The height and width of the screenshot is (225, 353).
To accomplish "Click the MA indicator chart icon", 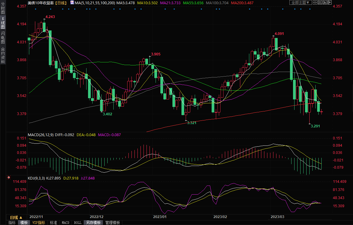I will (72, 2).
